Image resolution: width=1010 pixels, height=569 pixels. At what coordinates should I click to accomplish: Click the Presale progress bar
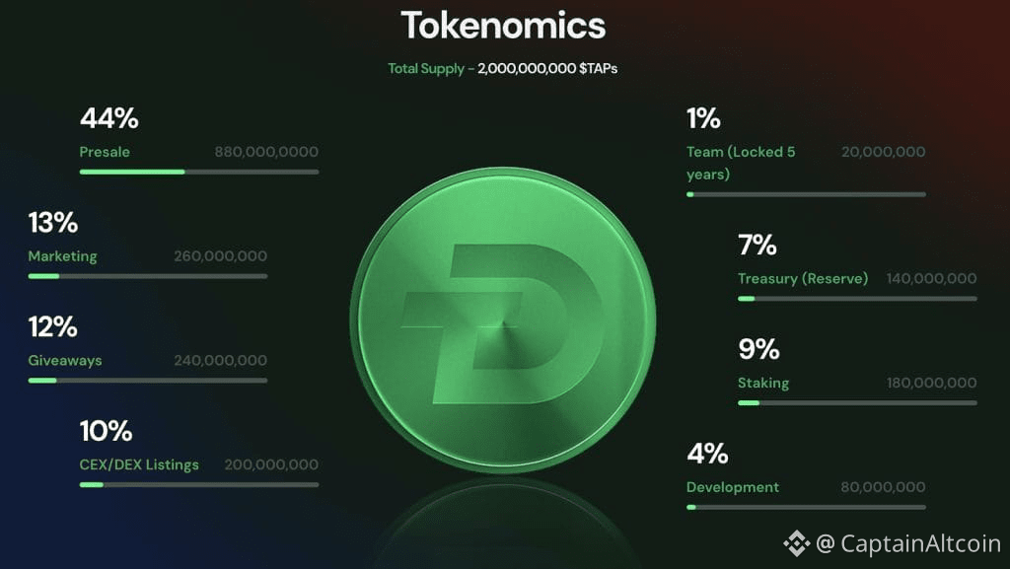[x=199, y=172]
